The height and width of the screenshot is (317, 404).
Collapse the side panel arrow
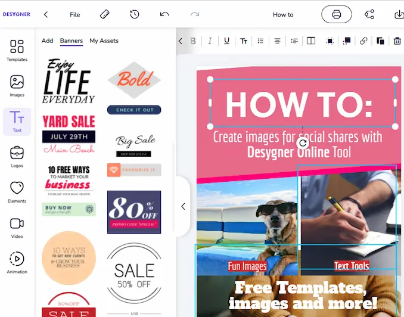pos(183,206)
